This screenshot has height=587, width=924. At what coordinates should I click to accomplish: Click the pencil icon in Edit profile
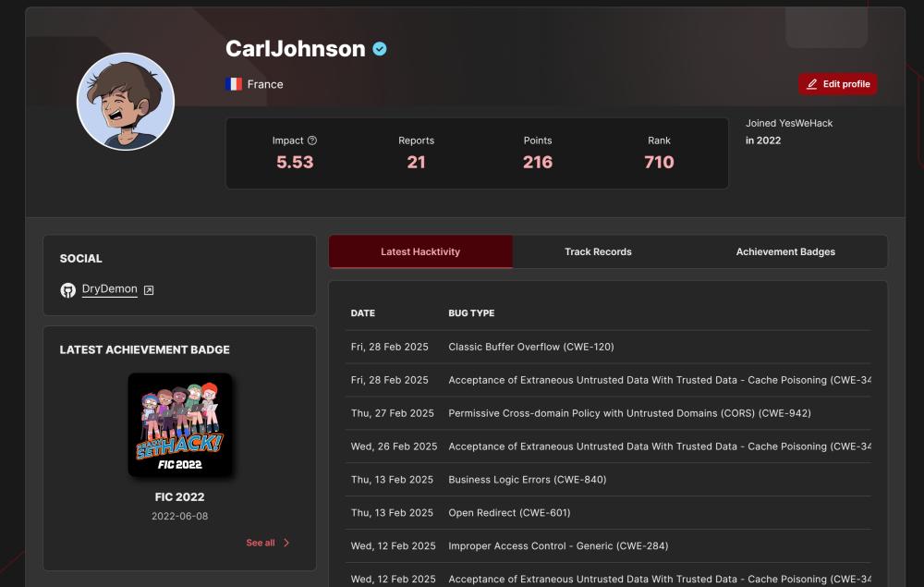point(812,84)
